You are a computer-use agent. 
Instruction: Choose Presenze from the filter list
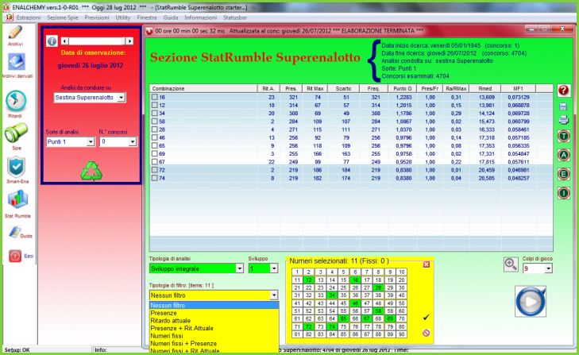pos(214,313)
